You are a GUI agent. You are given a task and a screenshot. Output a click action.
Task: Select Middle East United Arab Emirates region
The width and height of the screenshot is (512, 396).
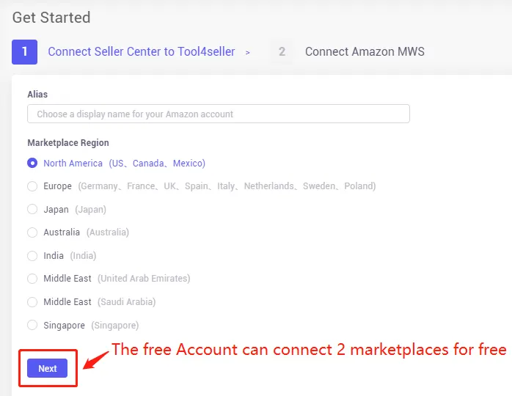[32, 279]
